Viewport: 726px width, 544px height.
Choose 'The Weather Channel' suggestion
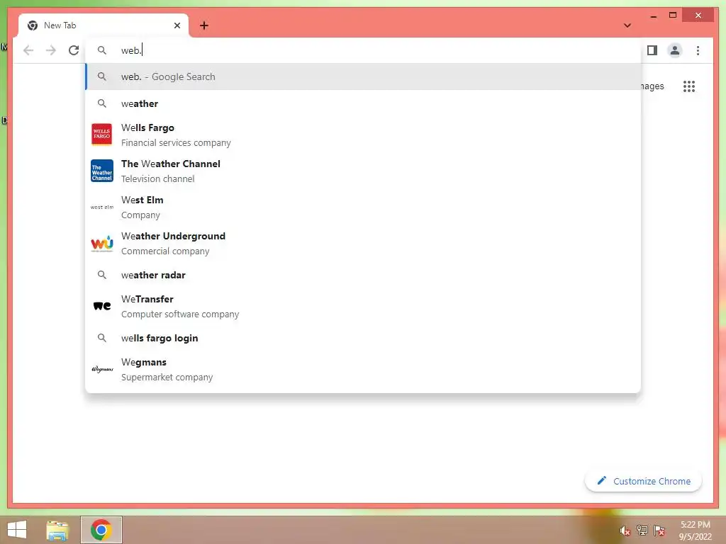[363, 171]
